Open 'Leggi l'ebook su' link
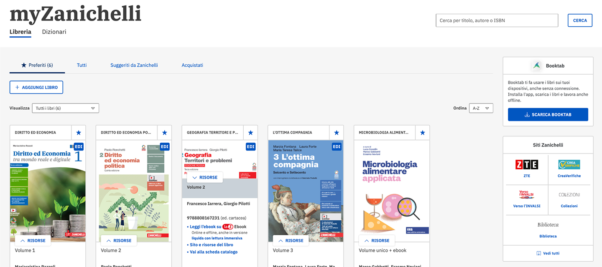 pos(205,227)
